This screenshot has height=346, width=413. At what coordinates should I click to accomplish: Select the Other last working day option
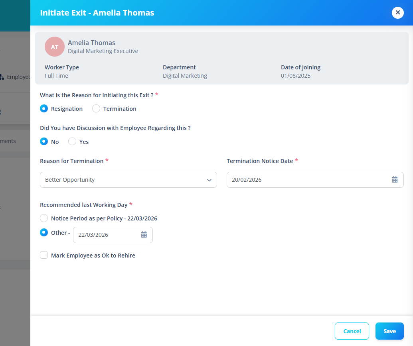pos(44,233)
